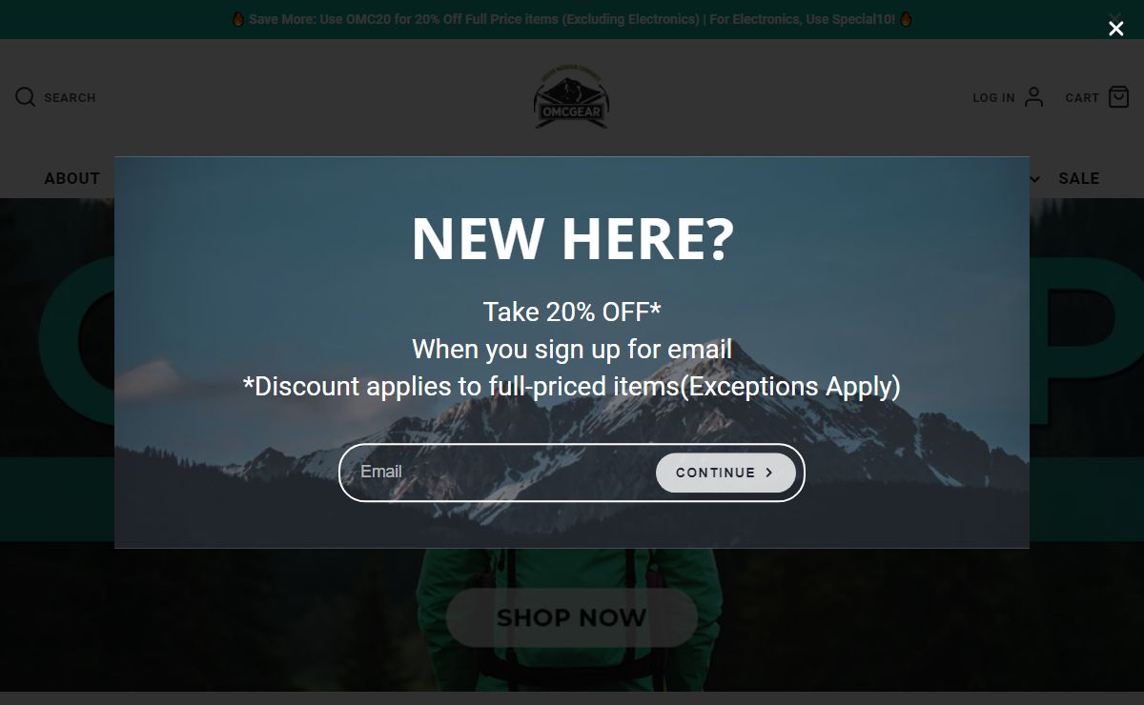
Task: Click the flame icon after Special10!
Action: point(906,19)
